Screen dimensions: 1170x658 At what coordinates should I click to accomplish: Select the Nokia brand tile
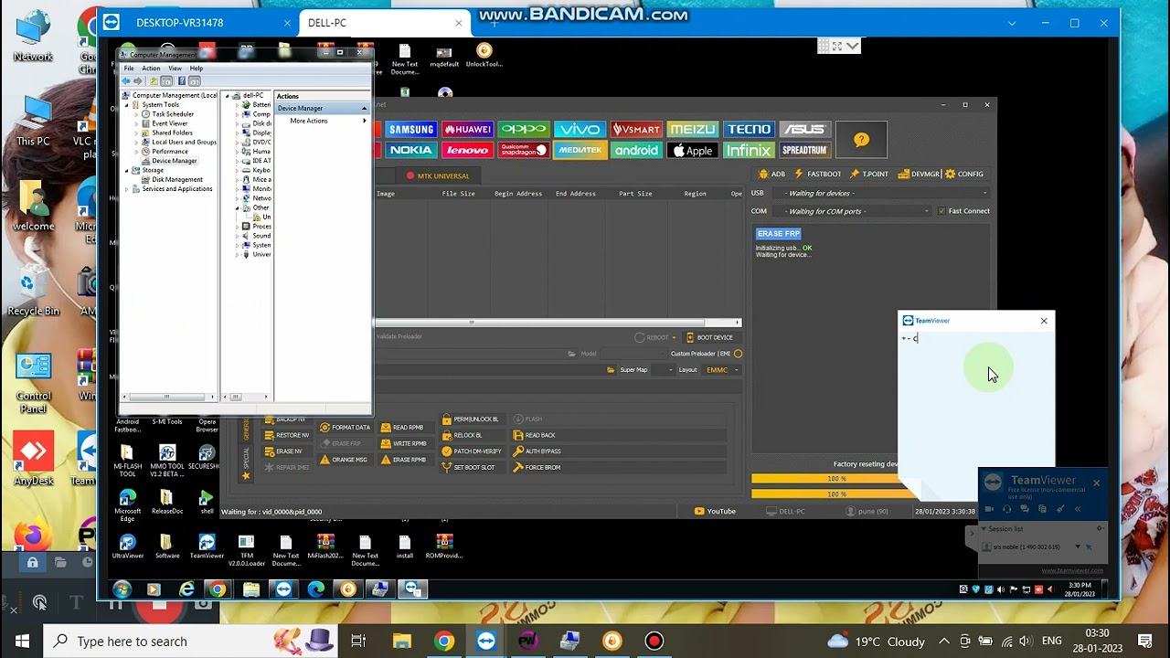(410, 150)
